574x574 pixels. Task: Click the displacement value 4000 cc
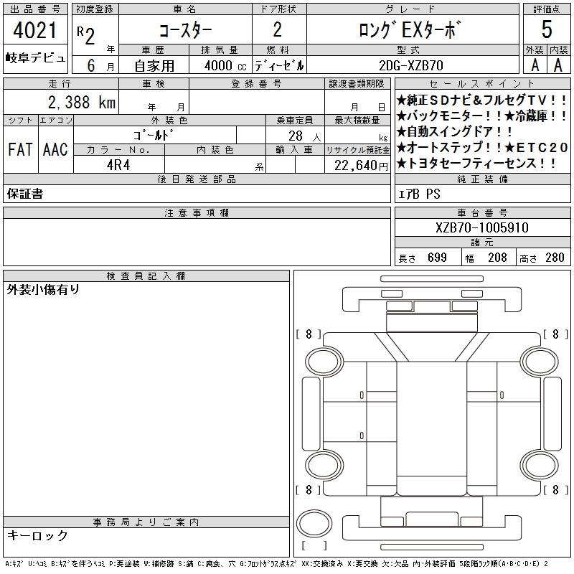point(225,66)
